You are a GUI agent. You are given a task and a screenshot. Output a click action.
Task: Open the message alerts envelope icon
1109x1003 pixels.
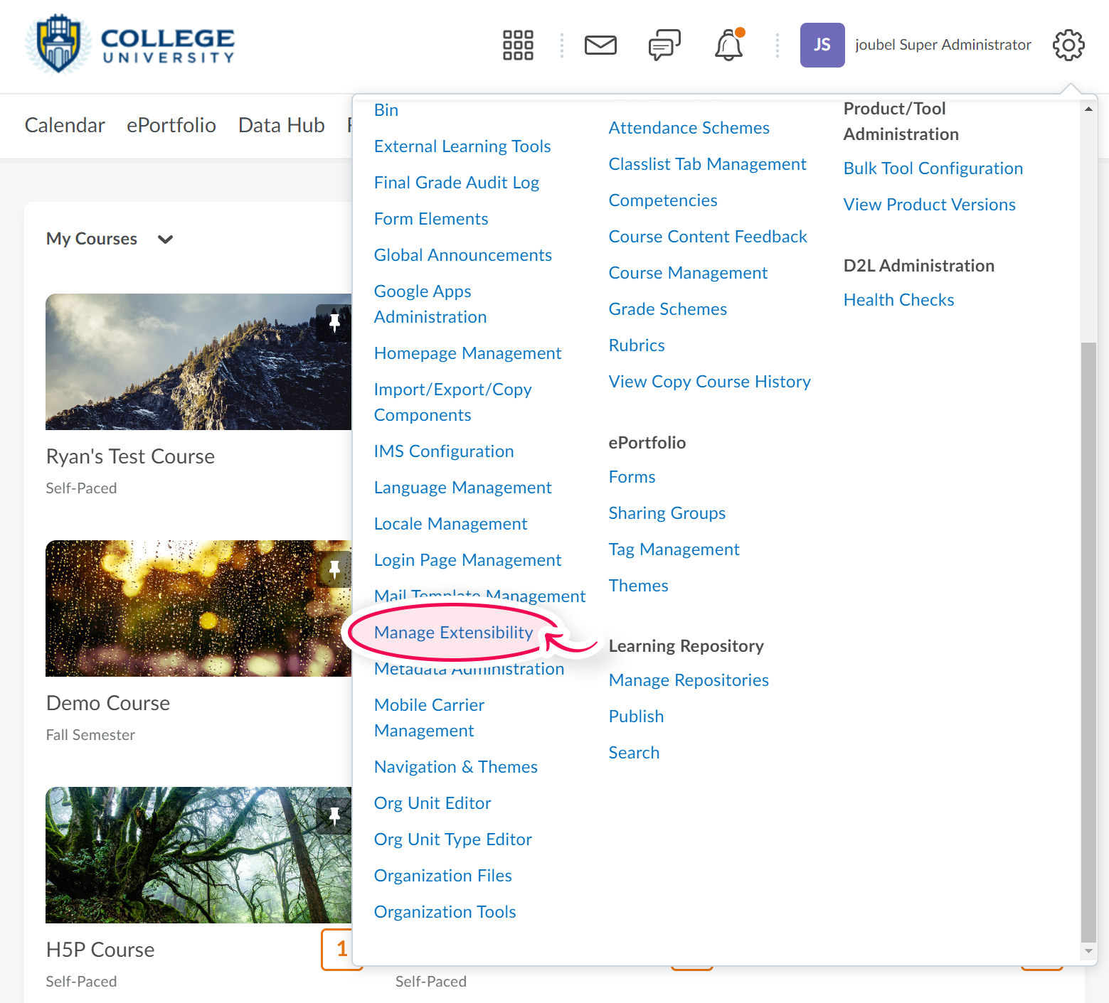point(600,45)
